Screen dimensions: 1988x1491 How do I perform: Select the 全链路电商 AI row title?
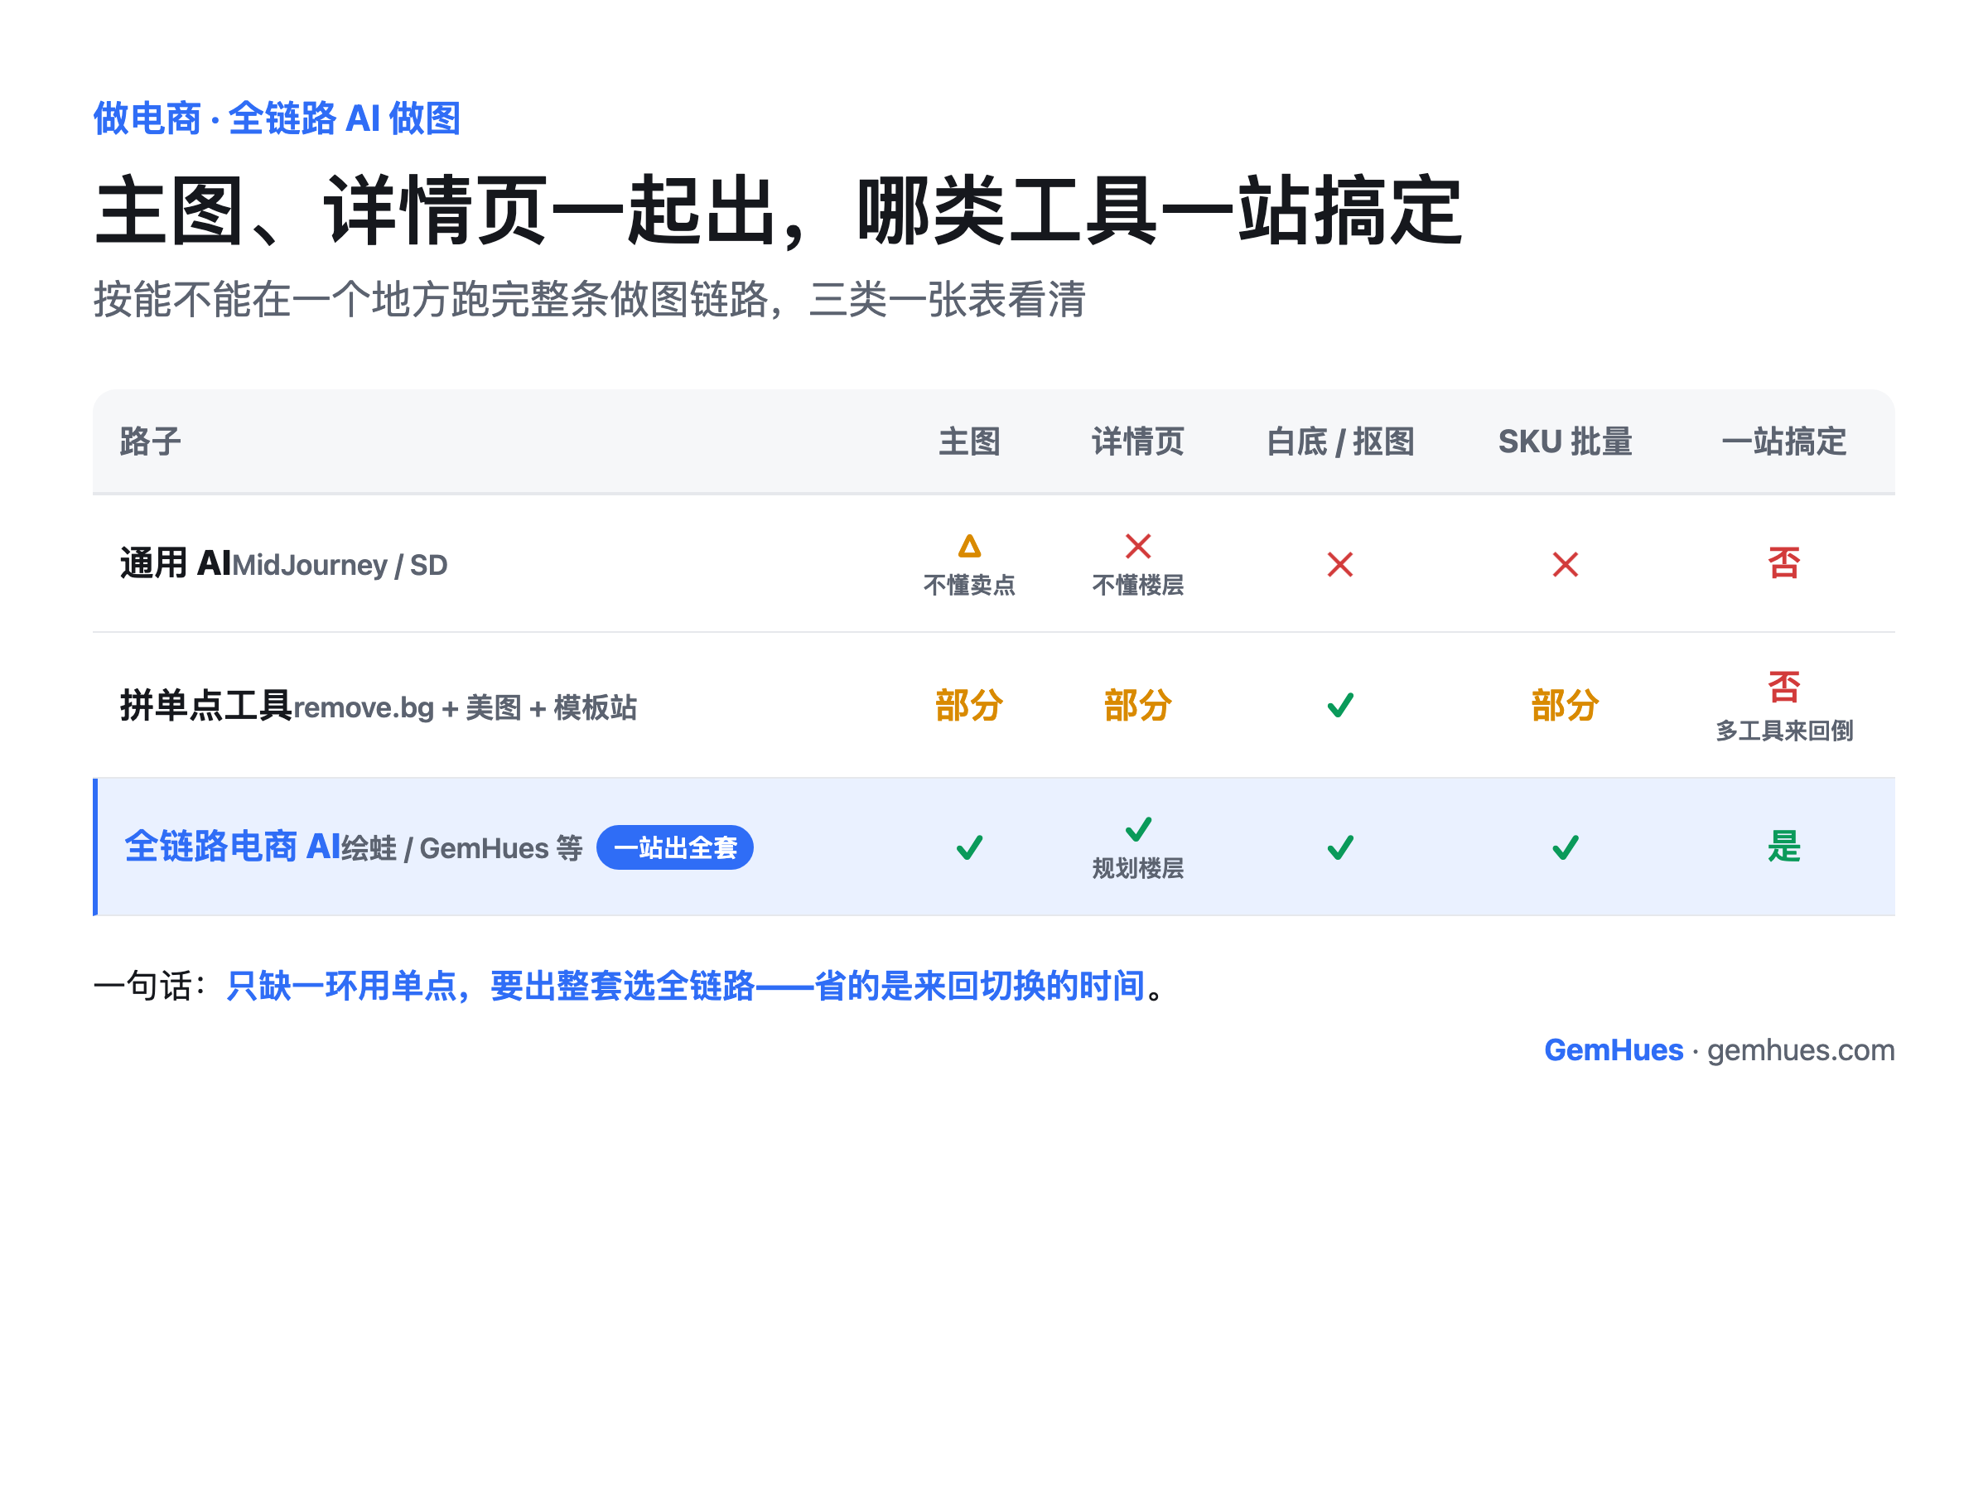[x=232, y=847]
